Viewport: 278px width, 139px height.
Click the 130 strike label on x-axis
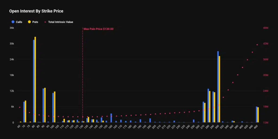tap(81, 127)
